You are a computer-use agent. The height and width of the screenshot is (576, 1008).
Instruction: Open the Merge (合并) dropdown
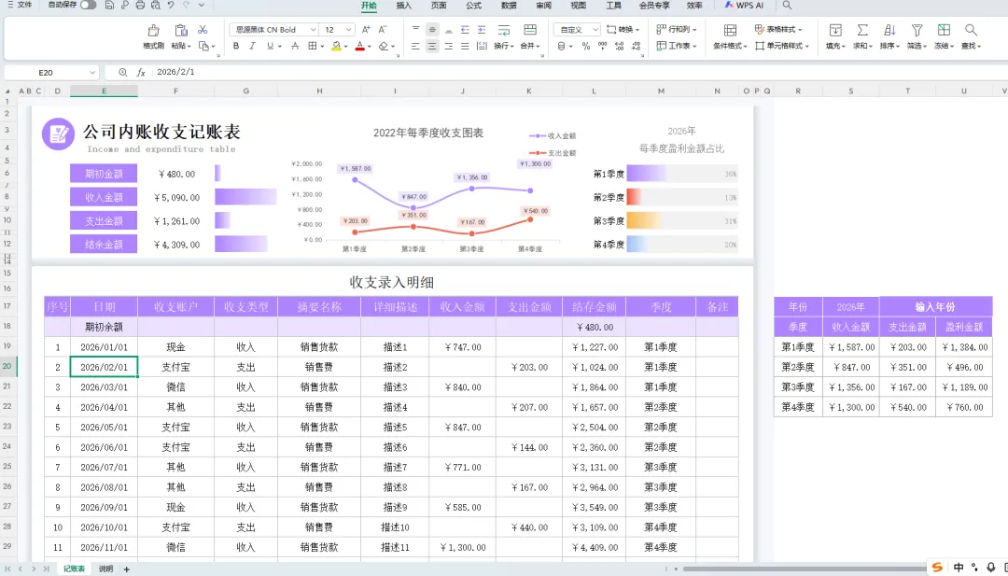pos(530,47)
